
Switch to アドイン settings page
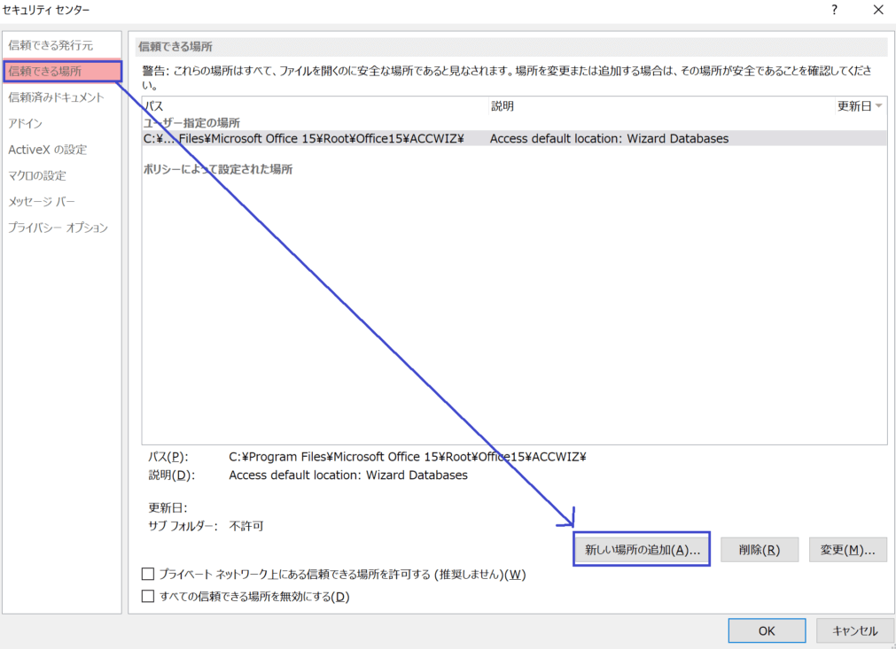(x=26, y=123)
